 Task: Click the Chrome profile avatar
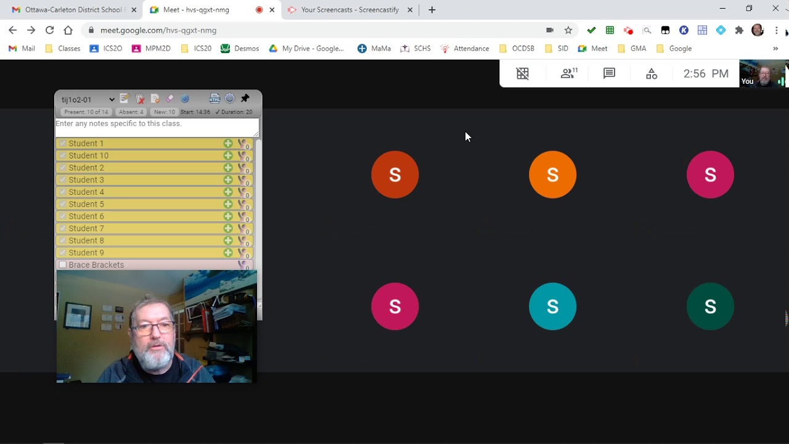click(758, 30)
